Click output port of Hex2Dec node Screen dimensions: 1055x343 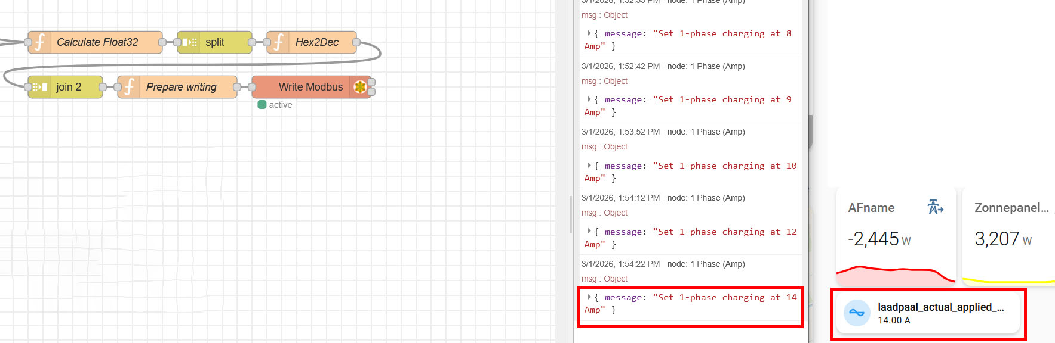[x=356, y=42]
